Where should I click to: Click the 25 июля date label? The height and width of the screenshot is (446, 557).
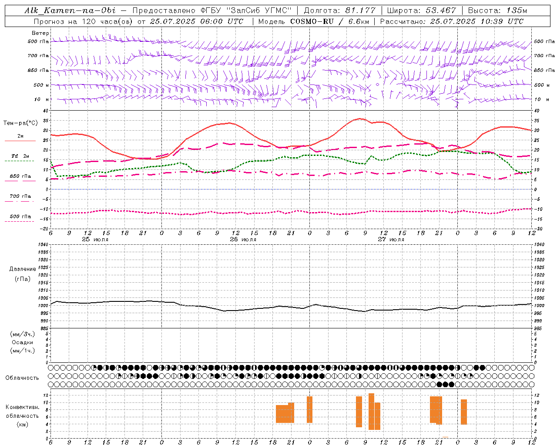(95, 239)
